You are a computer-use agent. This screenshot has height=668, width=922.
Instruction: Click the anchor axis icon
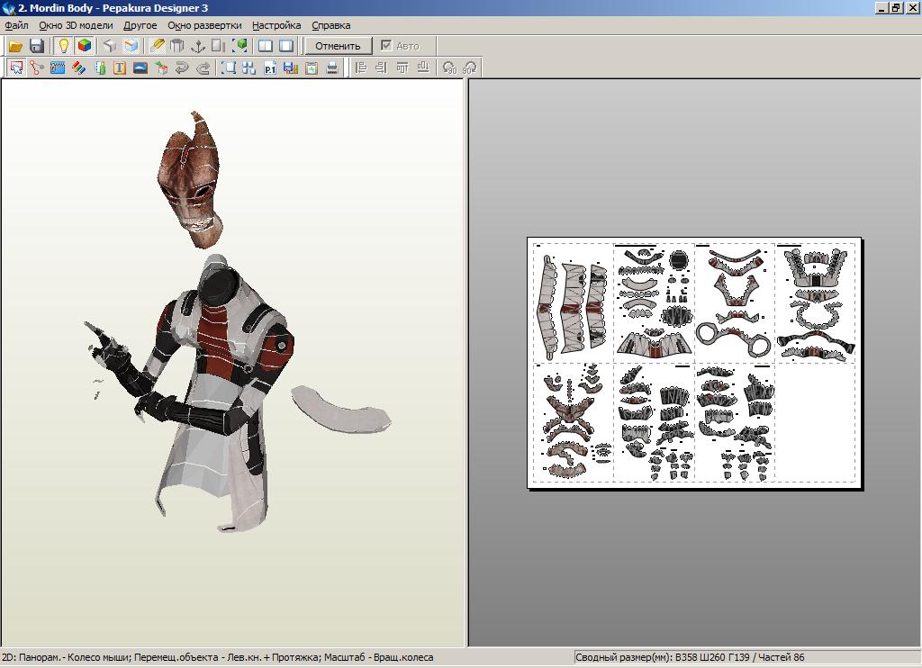[x=198, y=46]
